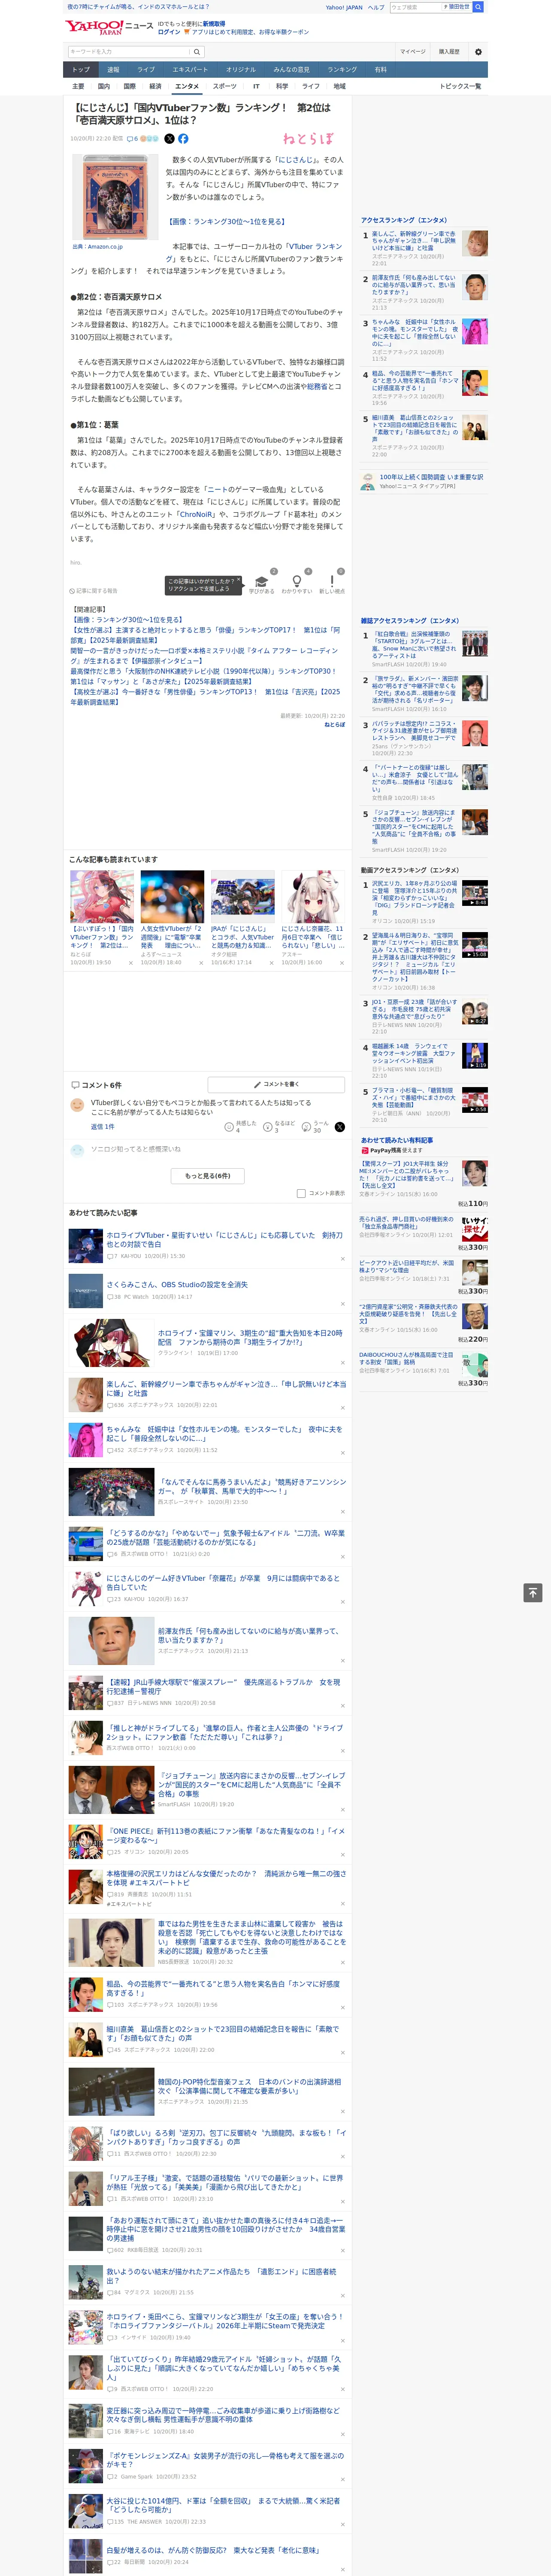The height and width of the screenshot is (2576, 551).
Task: Select the ライブ tab in main nav
Action: (x=146, y=70)
